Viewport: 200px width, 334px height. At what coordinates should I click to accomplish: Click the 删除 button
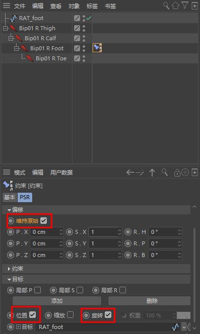[x=149, y=301]
